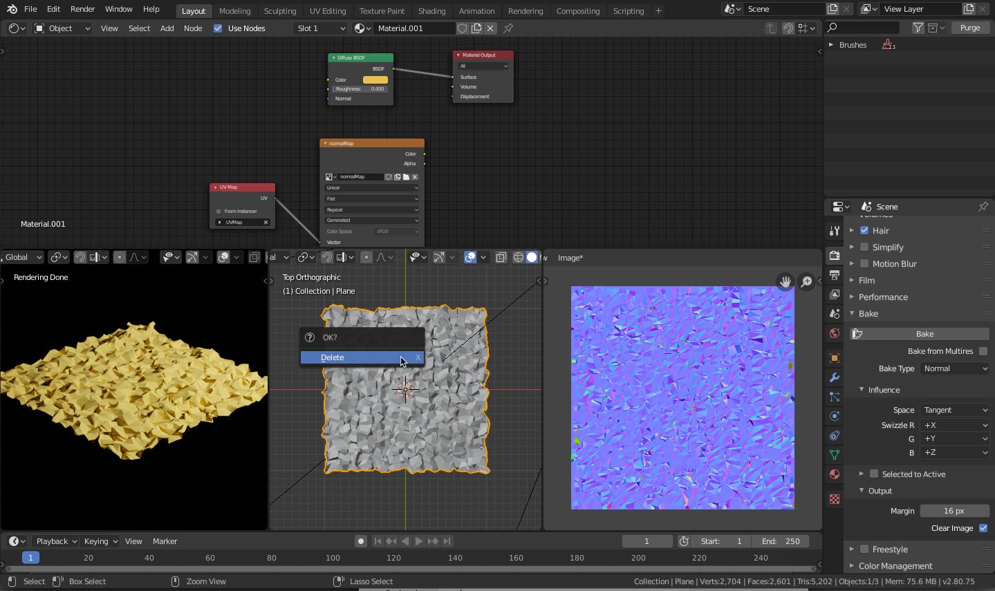
Task: Open the Swizzle B +Z dropdown
Action: tap(955, 452)
